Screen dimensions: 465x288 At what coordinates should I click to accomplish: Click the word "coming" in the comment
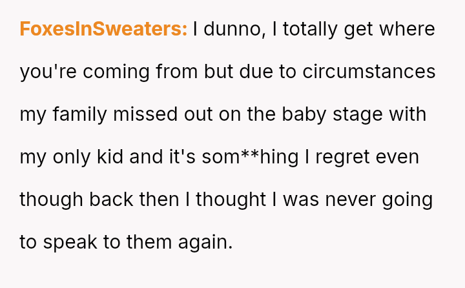116,73
